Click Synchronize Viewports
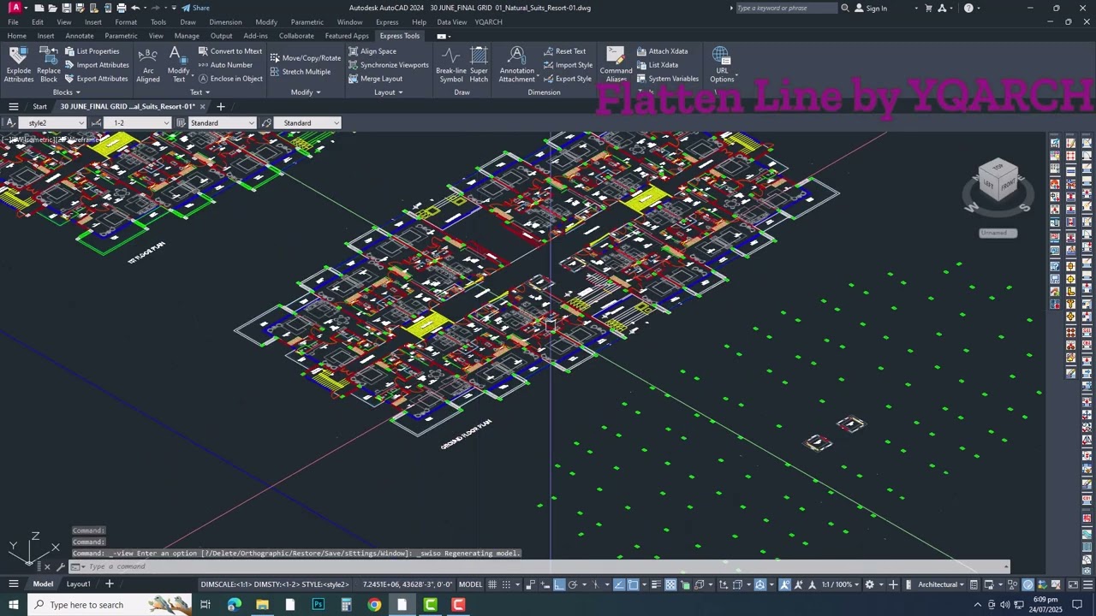The width and height of the screenshot is (1096, 616). tap(388, 65)
